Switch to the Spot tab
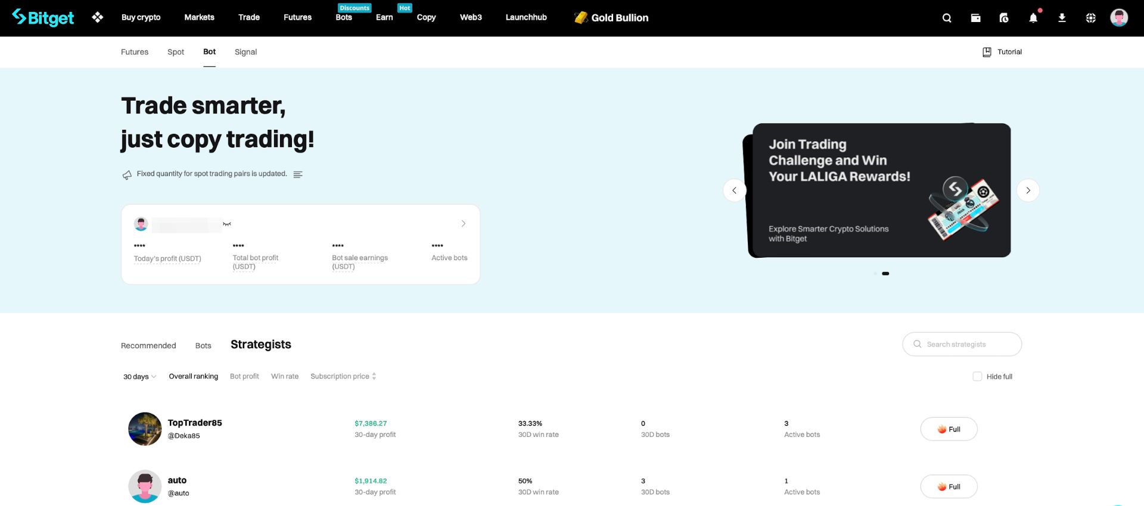 point(176,52)
